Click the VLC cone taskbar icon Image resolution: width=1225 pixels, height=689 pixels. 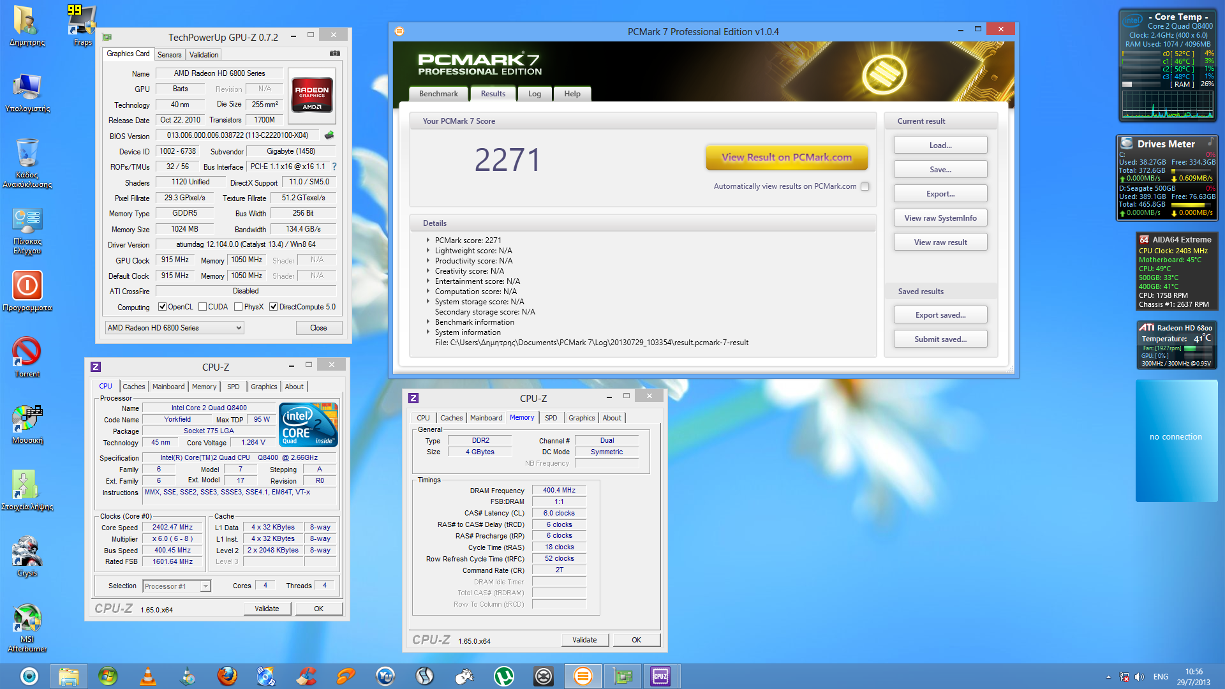148,676
